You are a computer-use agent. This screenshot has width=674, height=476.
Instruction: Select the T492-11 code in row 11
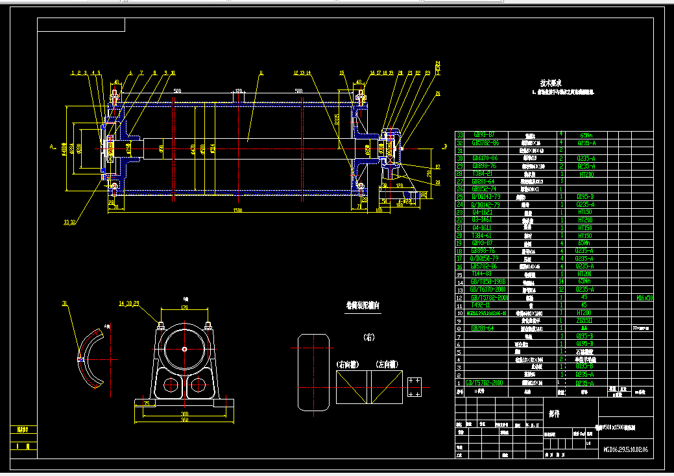point(481,305)
